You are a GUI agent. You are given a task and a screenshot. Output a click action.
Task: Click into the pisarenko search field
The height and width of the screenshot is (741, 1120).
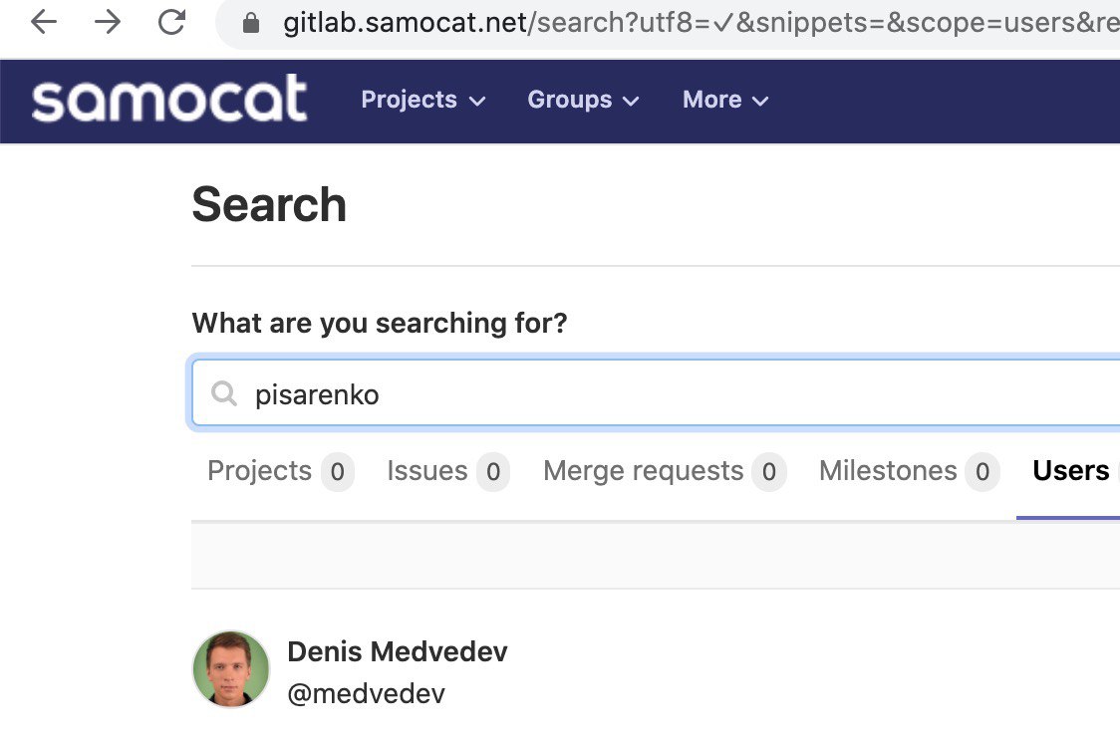[x=648, y=394]
